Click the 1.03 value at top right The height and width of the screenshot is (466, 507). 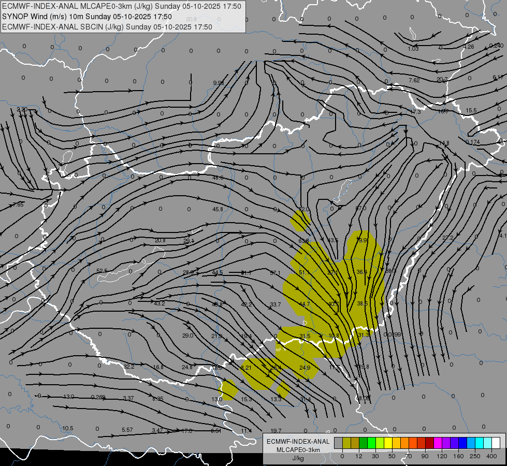[x=413, y=49]
